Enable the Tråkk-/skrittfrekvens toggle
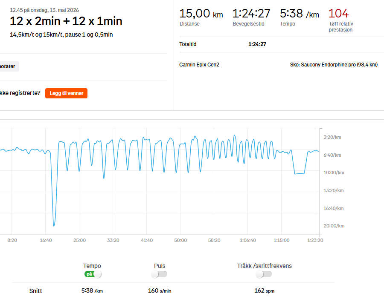The image size is (384, 299). click(264, 274)
